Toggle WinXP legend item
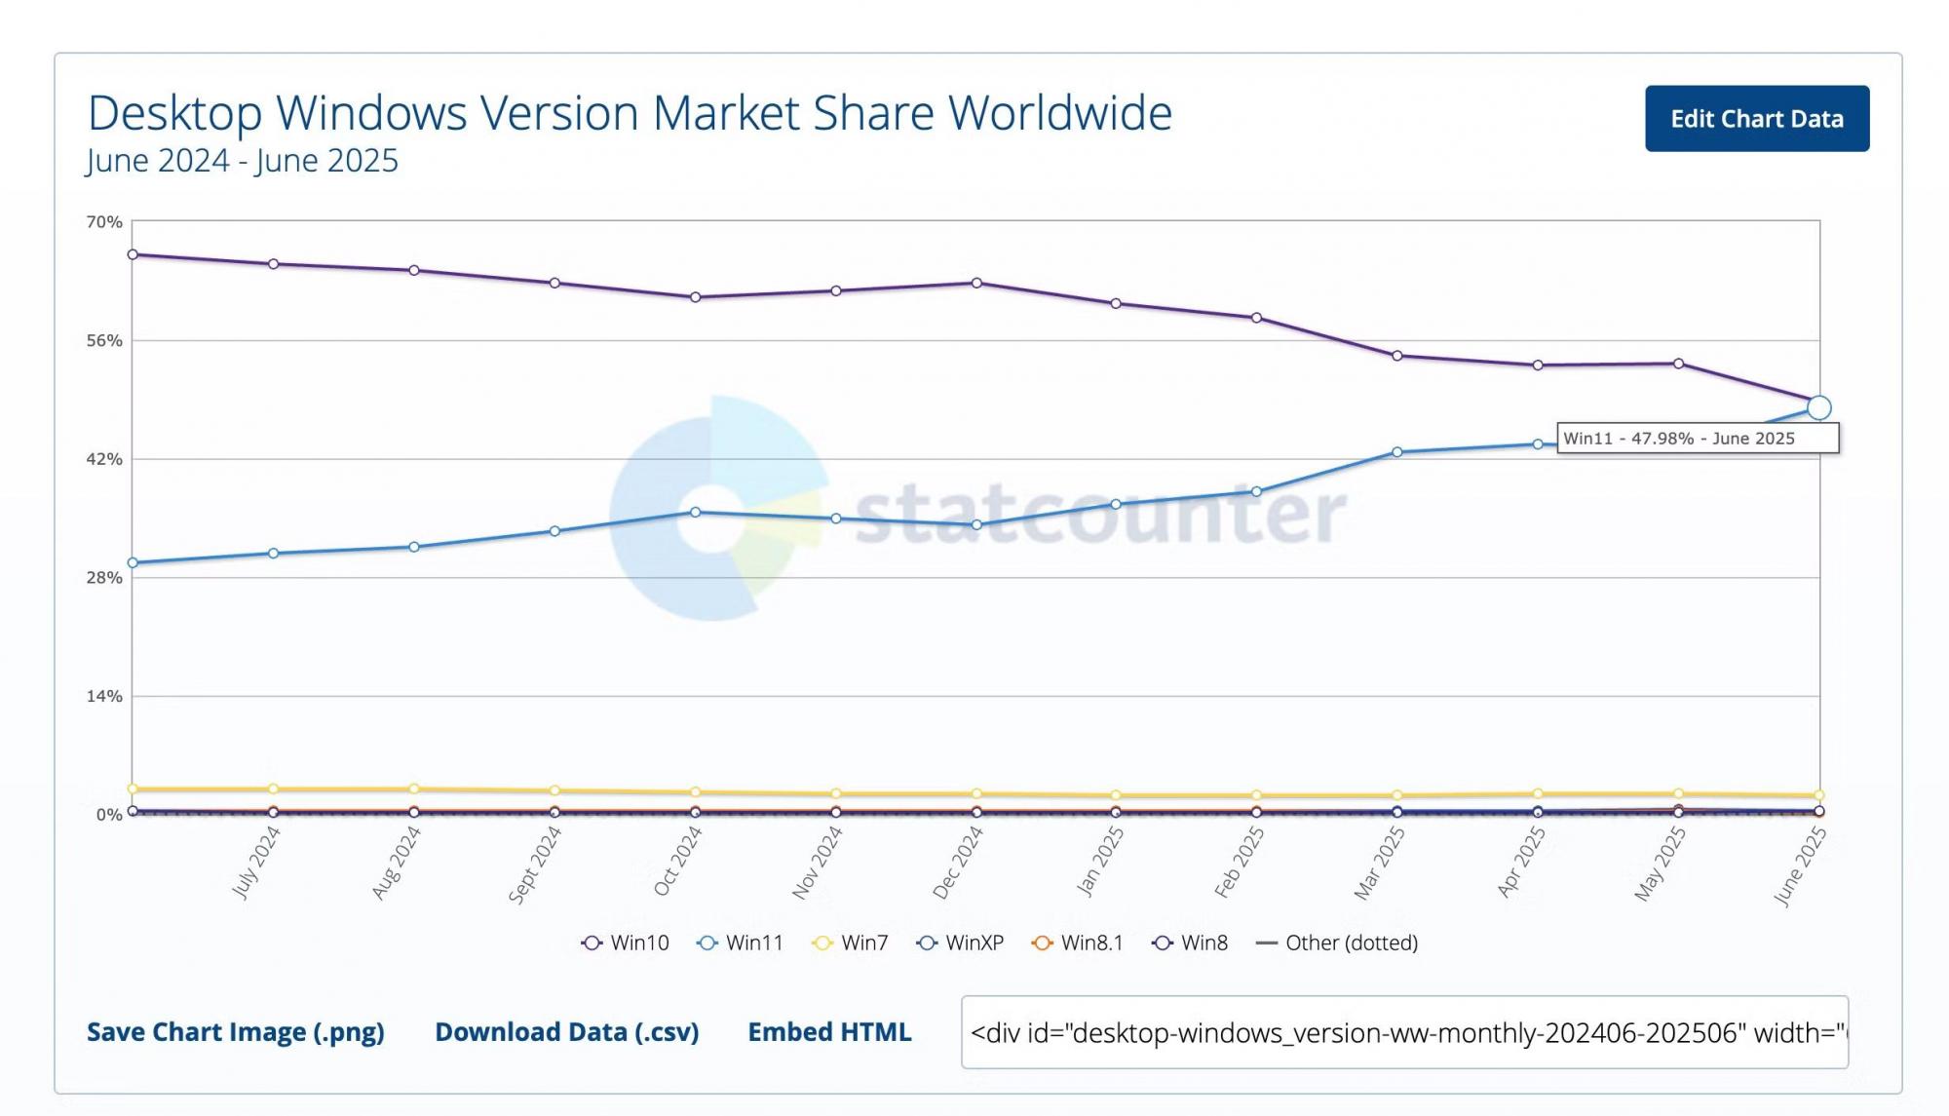The image size is (1949, 1116). pyautogui.click(x=961, y=943)
